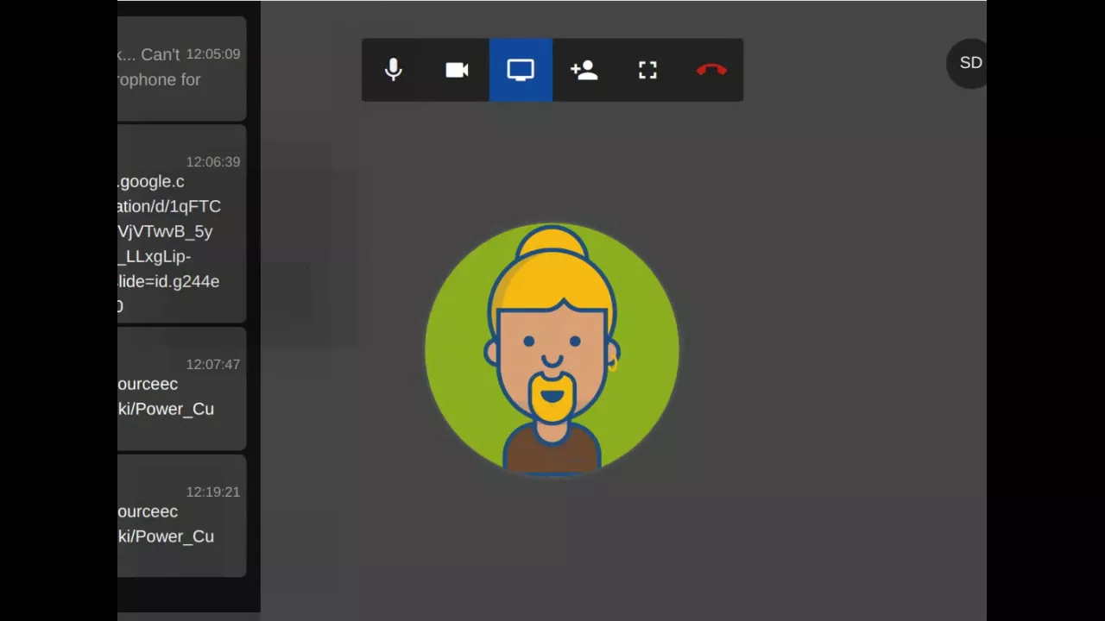This screenshot has height=621, width=1105.
Task: Select the 12:06:39 timestamp
Action: coord(213,162)
